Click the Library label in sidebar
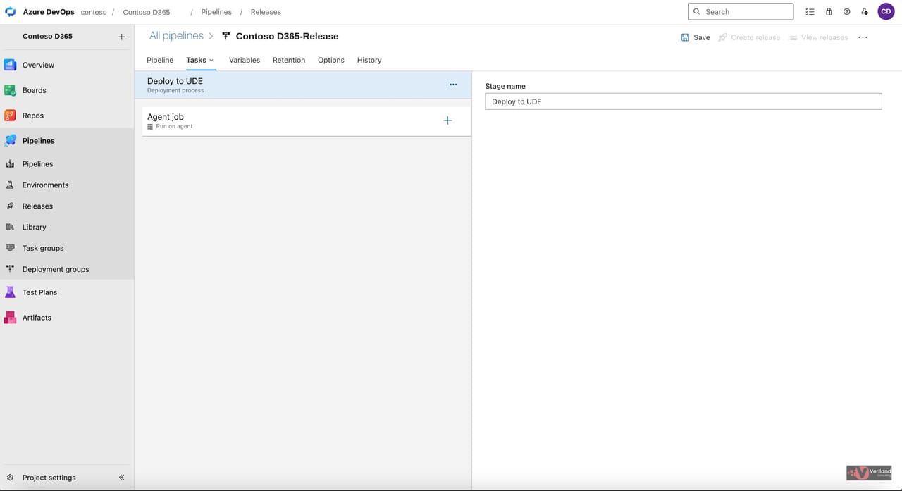The width and height of the screenshot is (902, 491). click(x=34, y=228)
